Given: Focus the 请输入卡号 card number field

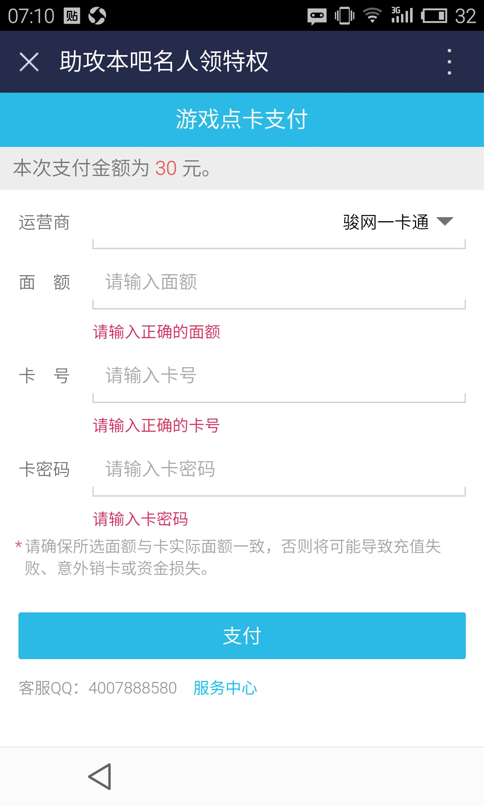Looking at the screenshot, I should click(x=278, y=376).
